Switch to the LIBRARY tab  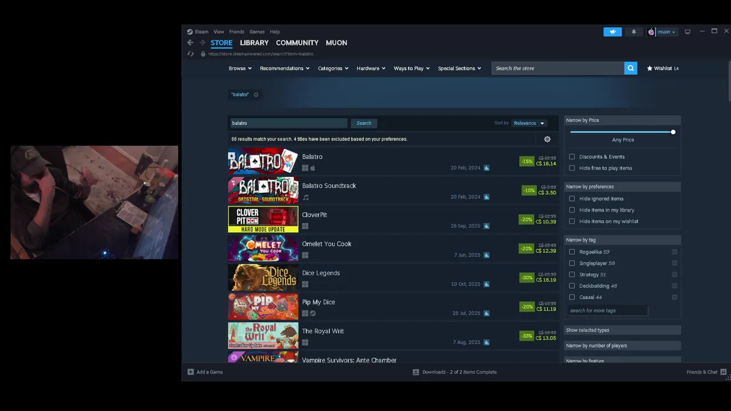pos(254,43)
